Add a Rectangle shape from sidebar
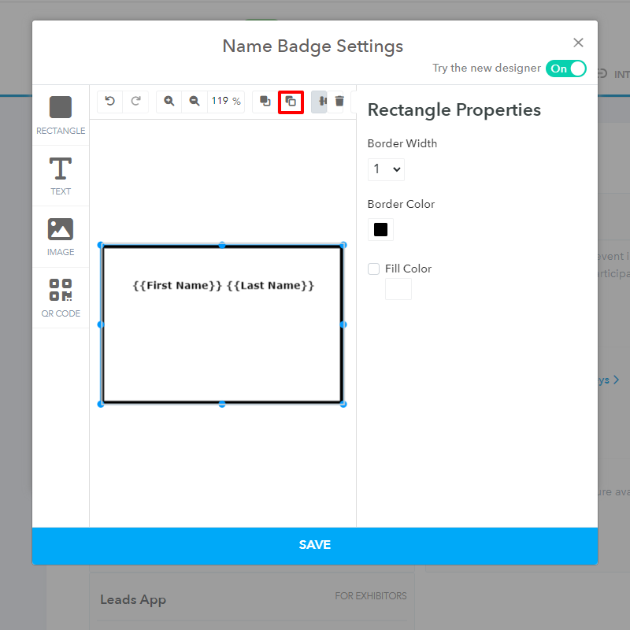Viewport: 630px width, 630px height. point(61,115)
